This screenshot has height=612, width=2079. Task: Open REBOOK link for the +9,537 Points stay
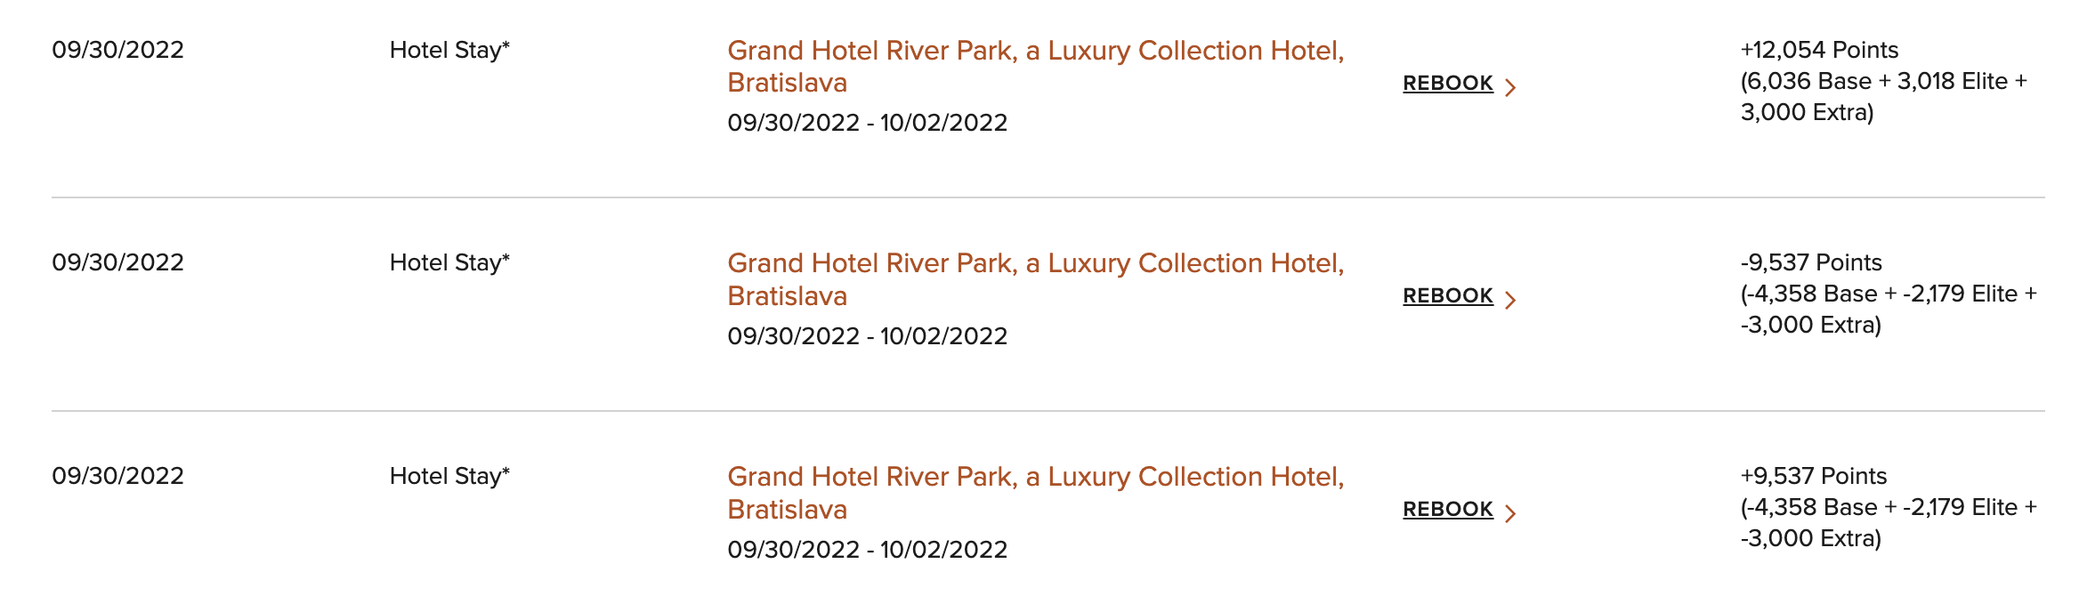point(1448,509)
